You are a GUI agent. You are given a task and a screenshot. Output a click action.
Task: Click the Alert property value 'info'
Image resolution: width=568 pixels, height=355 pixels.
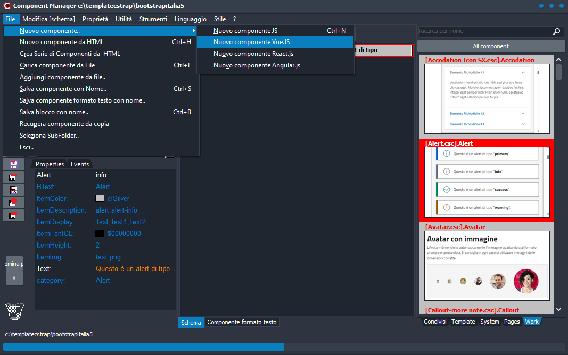(x=101, y=175)
